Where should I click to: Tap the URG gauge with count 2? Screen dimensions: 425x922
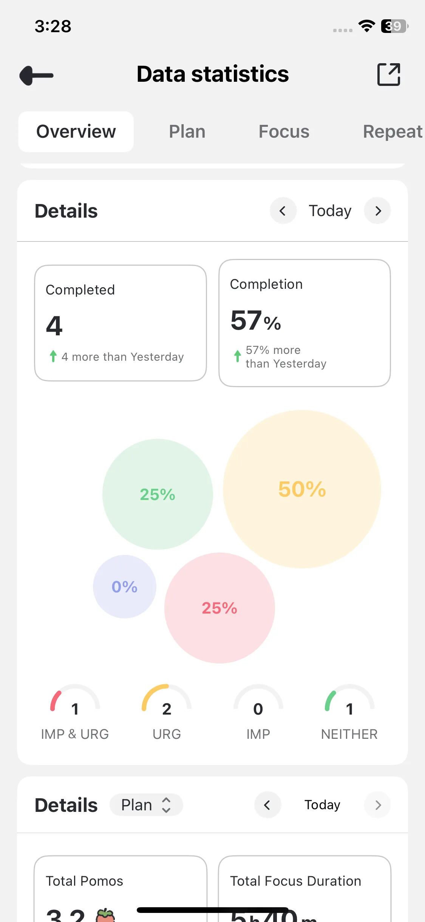167,700
